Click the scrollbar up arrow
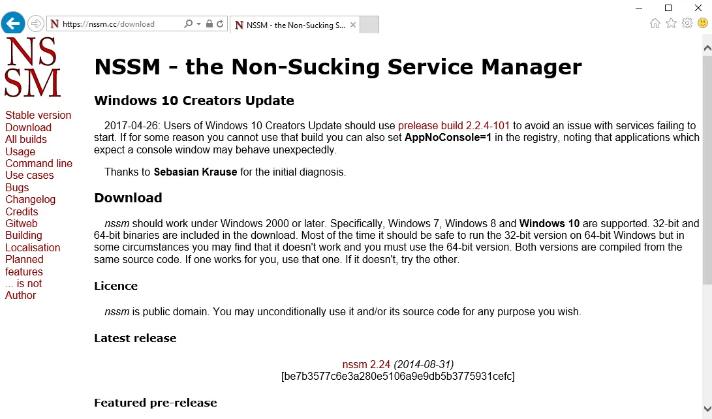The width and height of the screenshot is (712, 419). pos(707,48)
